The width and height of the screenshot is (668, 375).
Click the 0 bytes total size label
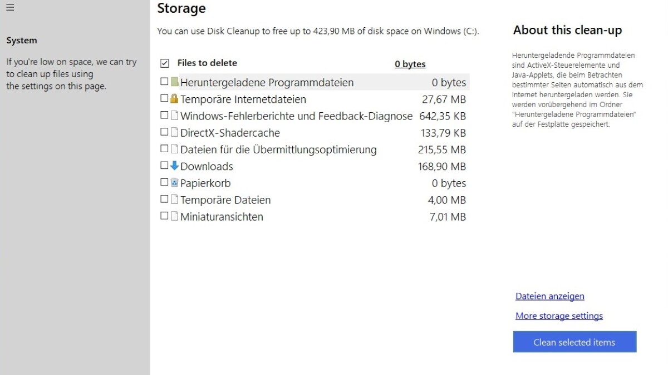410,64
